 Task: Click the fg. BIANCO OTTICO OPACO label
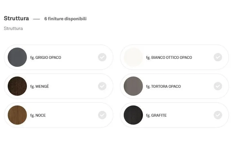click(x=169, y=58)
